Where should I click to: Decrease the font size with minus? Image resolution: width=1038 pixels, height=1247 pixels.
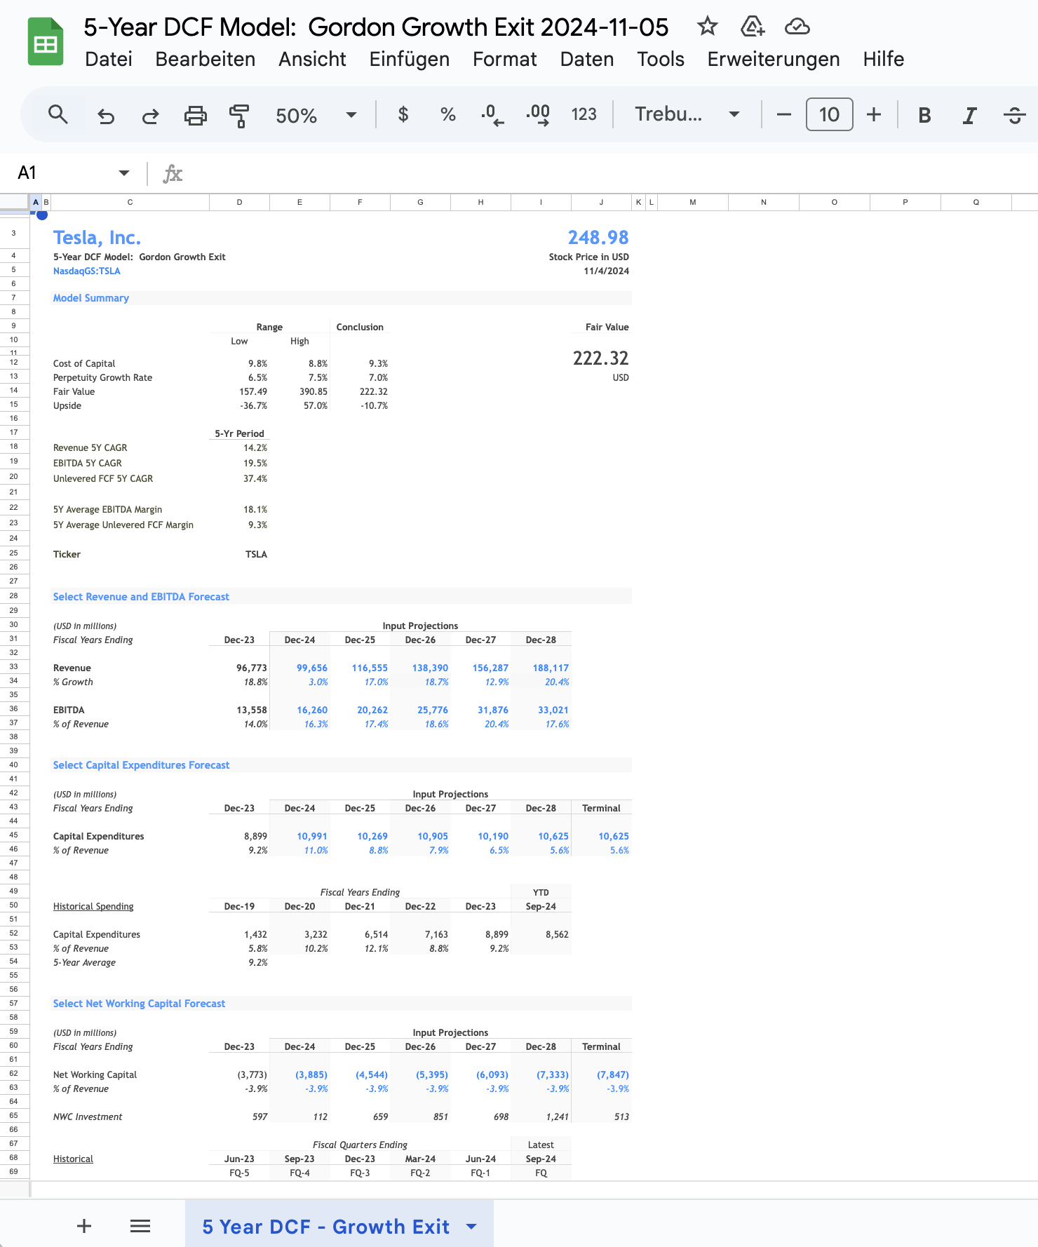pyautogui.click(x=784, y=114)
